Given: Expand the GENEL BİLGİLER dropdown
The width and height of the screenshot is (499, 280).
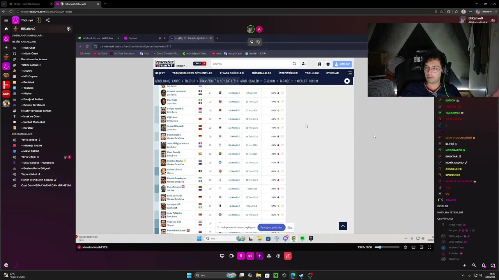Looking at the screenshot, I should (x=251, y=81).
